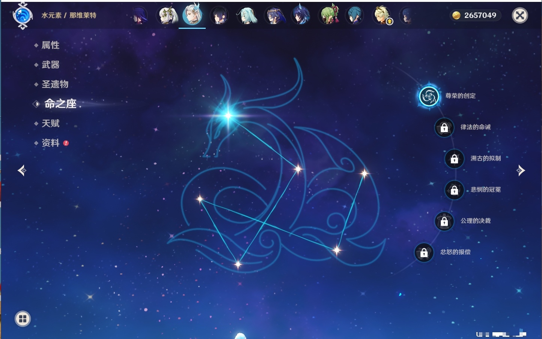This screenshot has width=542, height=339.
Task: Select the blonde portrait with upgrade arrow badge
Action: (382, 16)
